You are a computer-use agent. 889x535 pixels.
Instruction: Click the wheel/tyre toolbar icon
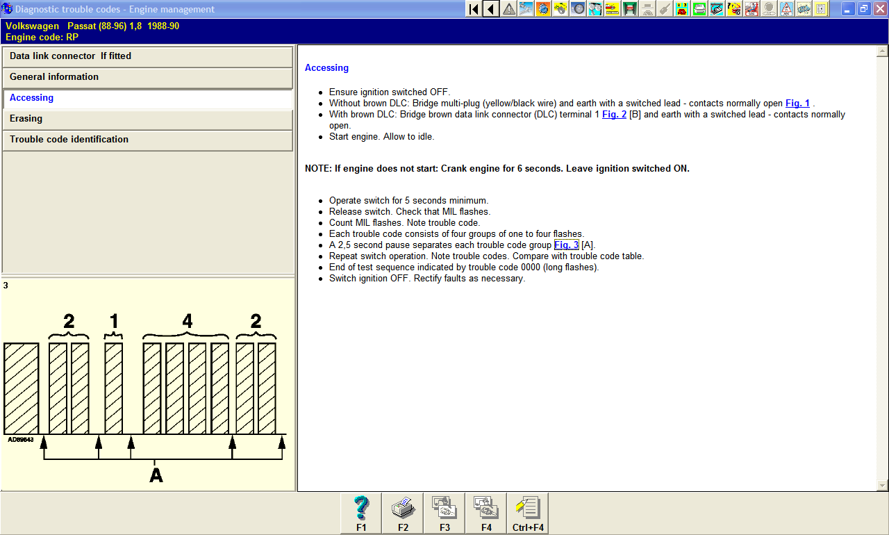click(x=578, y=9)
